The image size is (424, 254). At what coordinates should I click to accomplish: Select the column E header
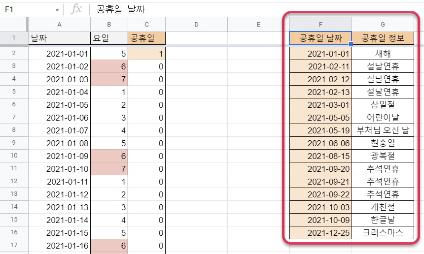pyautogui.click(x=258, y=24)
